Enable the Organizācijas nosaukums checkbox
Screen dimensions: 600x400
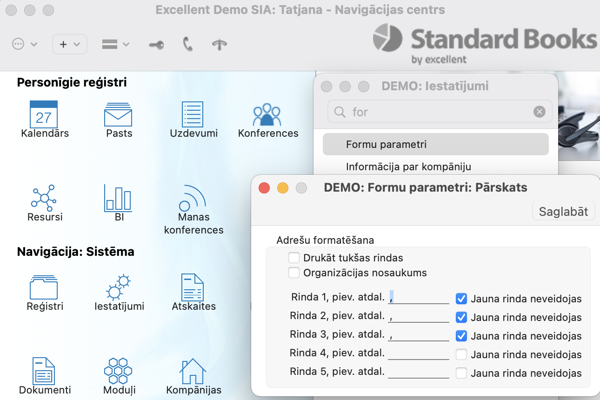click(x=294, y=273)
